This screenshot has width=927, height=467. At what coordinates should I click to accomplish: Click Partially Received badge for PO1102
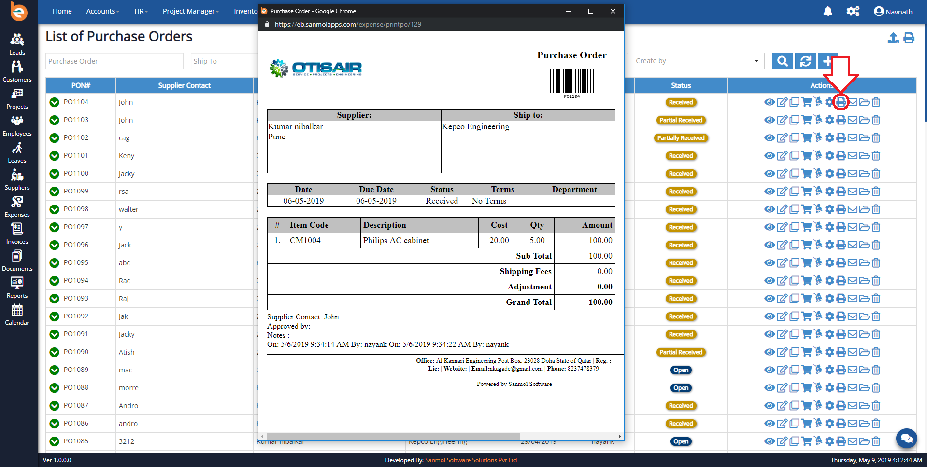[681, 138]
